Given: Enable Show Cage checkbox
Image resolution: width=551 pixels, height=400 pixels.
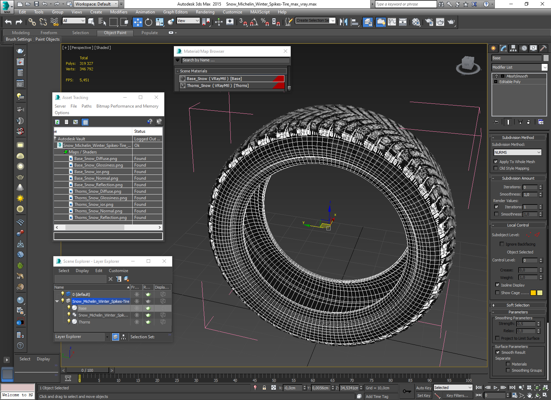Looking at the screenshot, I should 497,292.
